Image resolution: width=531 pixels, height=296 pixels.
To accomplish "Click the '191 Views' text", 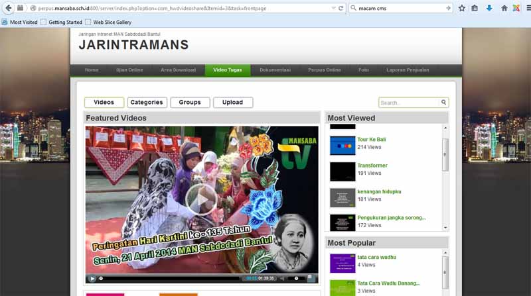I will pyautogui.click(x=369, y=173).
